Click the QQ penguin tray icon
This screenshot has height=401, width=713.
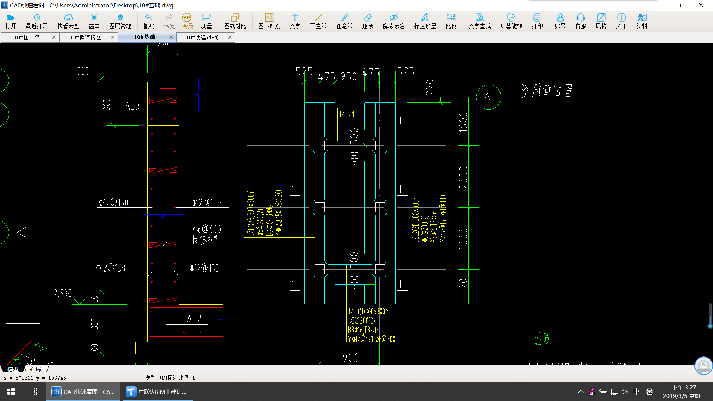[x=592, y=392]
